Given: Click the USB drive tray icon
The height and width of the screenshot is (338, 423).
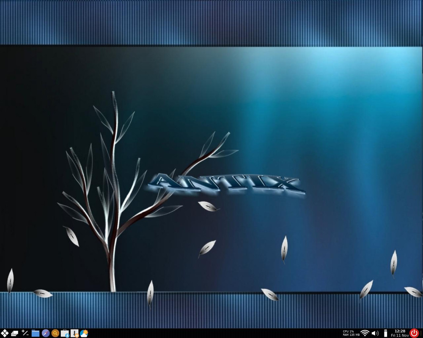Looking at the screenshot, I should [x=385, y=333].
